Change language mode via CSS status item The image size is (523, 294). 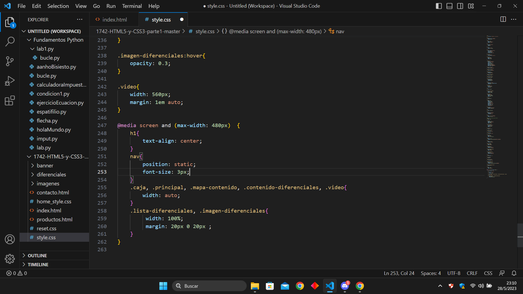(488, 273)
